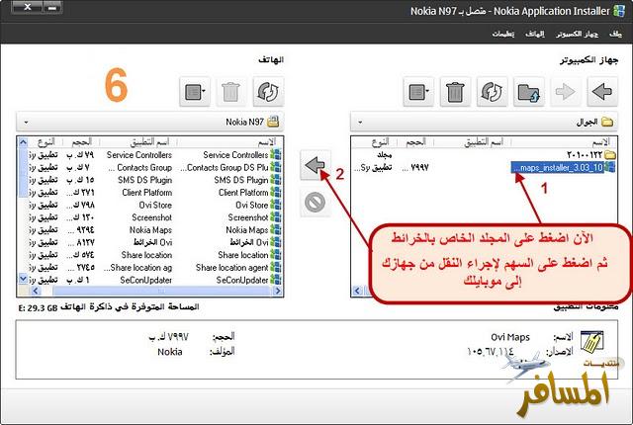633x425 pixels.
Task: Select SeConUpdater row
Action: point(150,280)
